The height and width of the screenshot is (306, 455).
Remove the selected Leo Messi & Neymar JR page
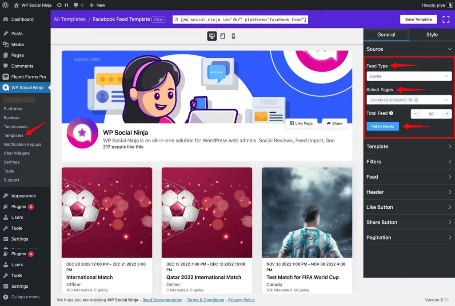pyautogui.click(x=416, y=100)
